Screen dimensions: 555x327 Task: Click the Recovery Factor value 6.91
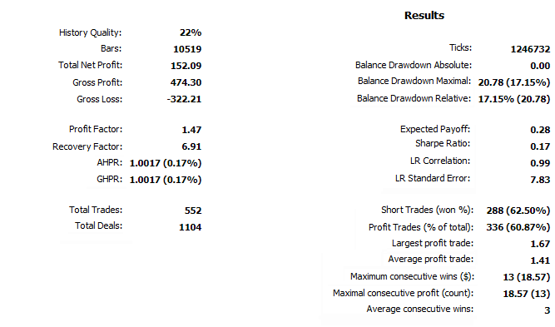point(191,146)
